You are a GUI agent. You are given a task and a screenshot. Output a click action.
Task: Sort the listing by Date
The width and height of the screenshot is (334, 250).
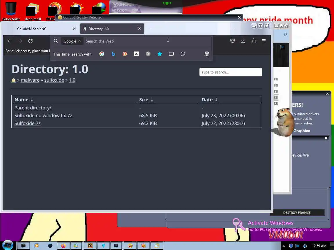(x=207, y=100)
